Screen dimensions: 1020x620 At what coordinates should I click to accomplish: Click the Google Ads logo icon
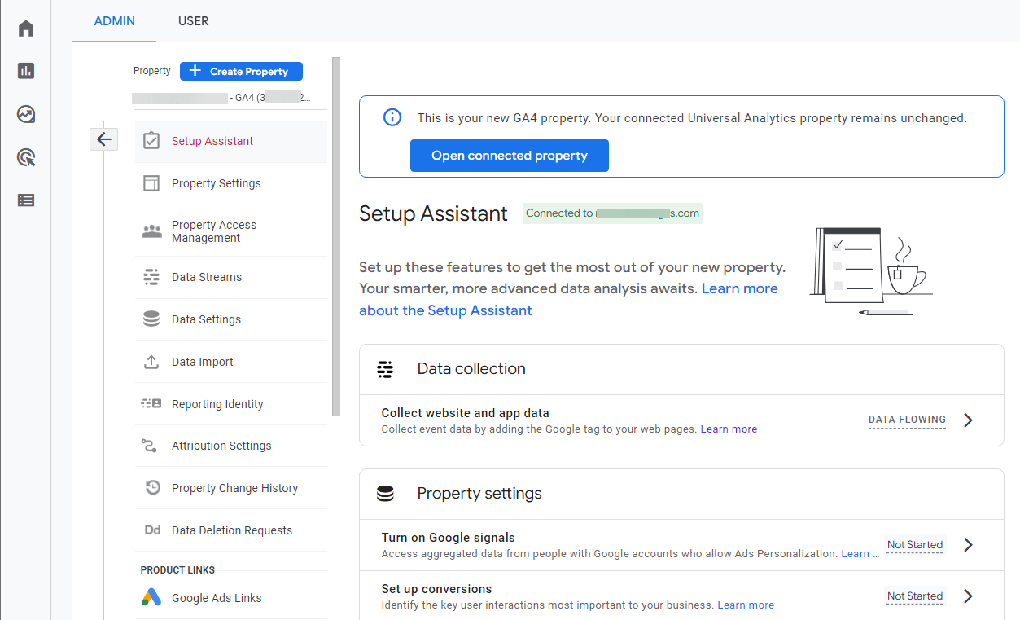(x=151, y=598)
